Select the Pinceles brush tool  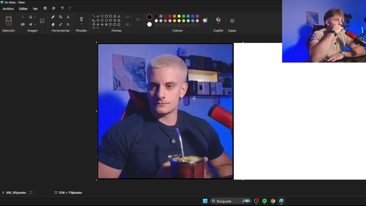[81, 19]
